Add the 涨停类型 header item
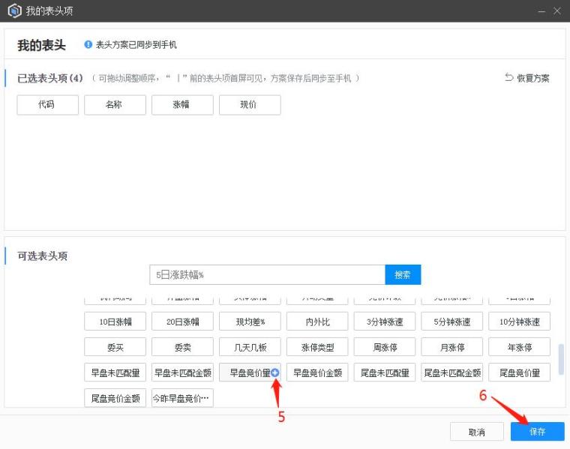This screenshot has width=570, height=449. [x=317, y=347]
